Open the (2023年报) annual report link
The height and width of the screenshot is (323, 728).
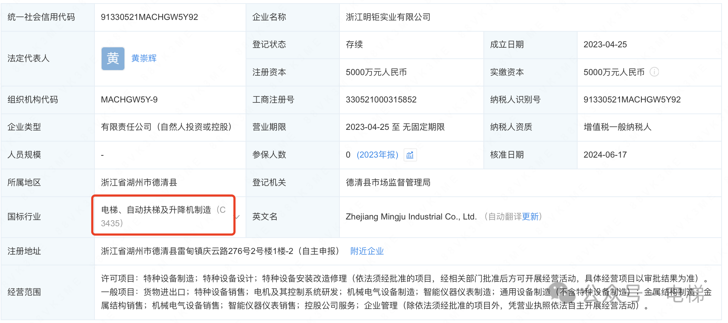pos(378,155)
